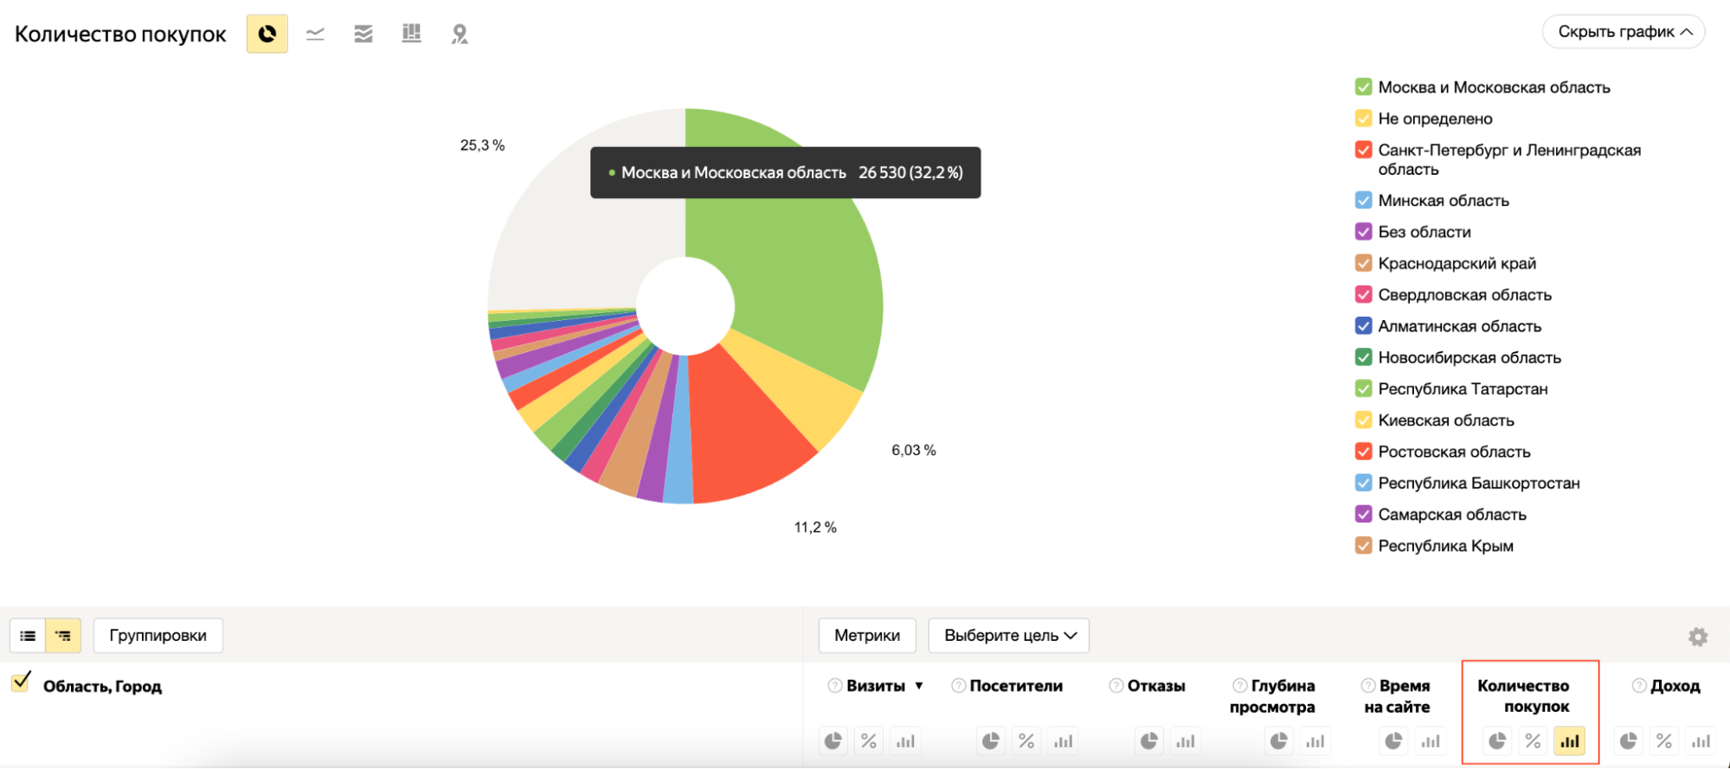Show bar chart for Доход column

(1701, 741)
